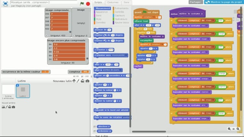Toggle the 'ordonnée y' stage monitor checkbox
Viewport: 244px width, 137px height.
pos(95,131)
